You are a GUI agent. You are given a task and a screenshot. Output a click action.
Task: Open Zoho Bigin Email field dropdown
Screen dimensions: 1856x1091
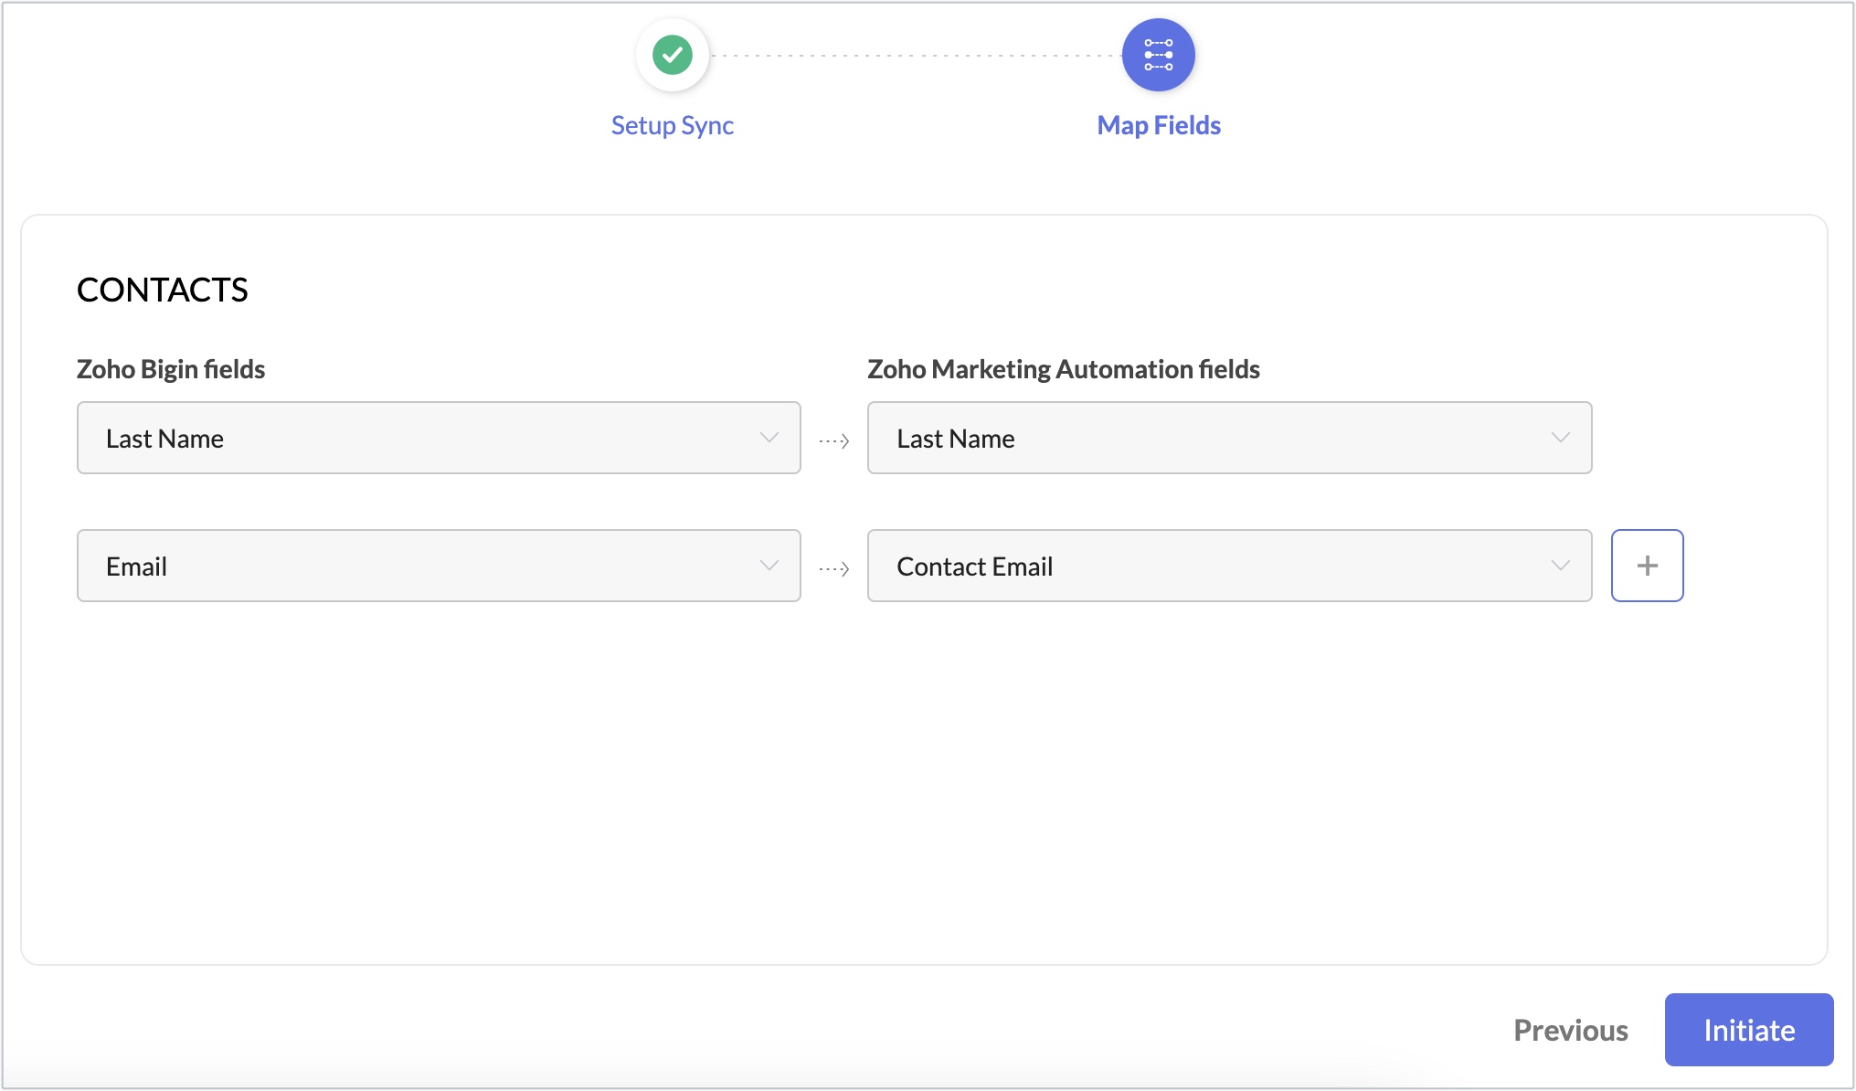(x=439, y=566)
